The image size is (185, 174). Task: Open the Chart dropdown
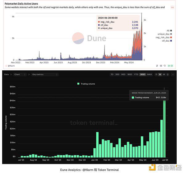coord(20,74)
